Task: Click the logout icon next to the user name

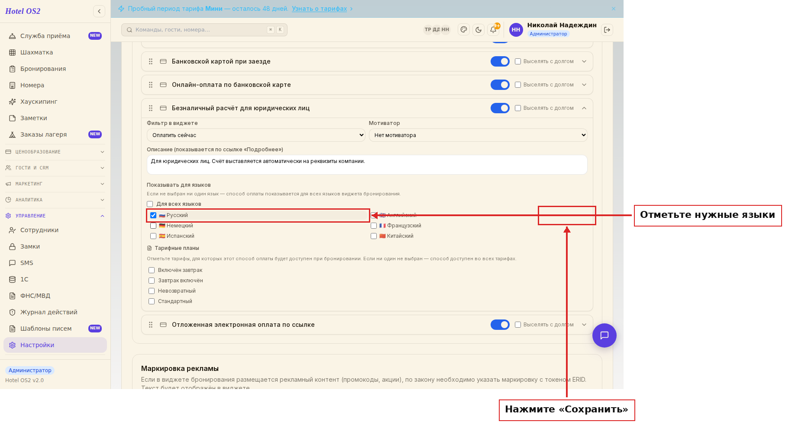Action: pos(607,29)
